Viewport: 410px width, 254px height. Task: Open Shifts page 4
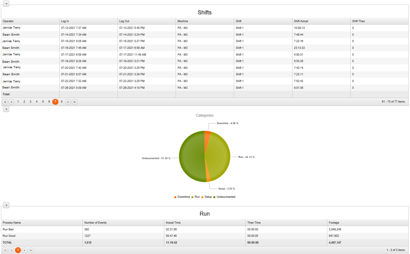point(37,102)
